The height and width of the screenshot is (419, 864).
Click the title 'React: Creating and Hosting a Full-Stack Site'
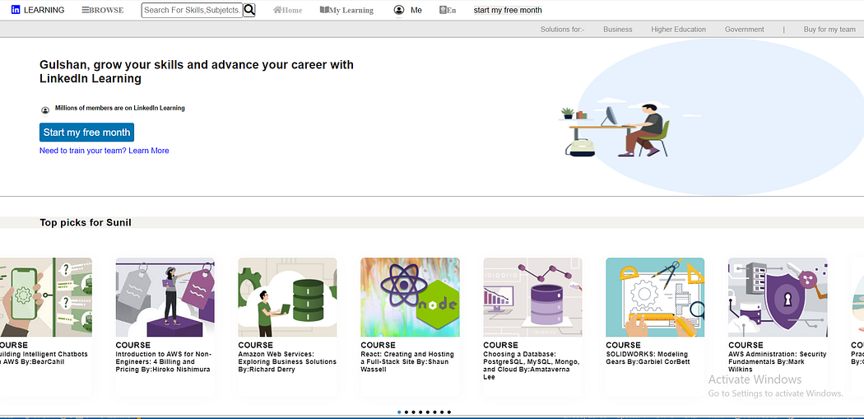click(x=408, y=361)
